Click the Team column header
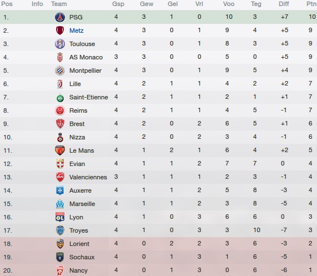Screen dimensions: 317x276 click(59, 4)
